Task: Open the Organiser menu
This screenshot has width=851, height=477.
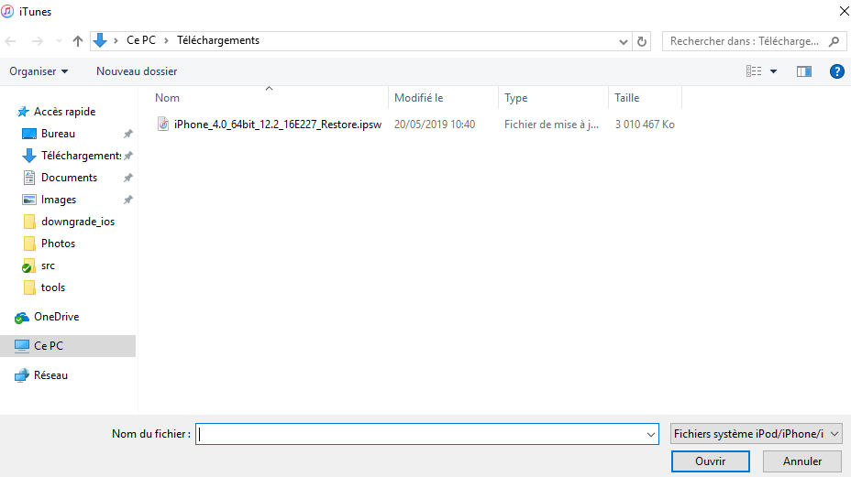Action: 39,71
